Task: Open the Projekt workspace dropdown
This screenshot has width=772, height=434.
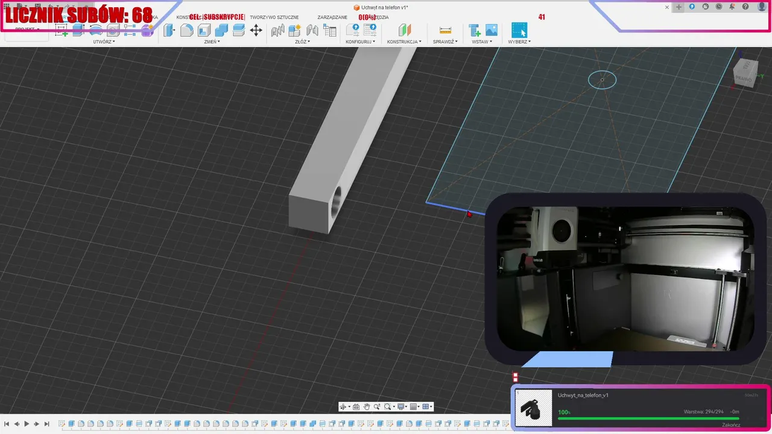Action: coord(27,30)
